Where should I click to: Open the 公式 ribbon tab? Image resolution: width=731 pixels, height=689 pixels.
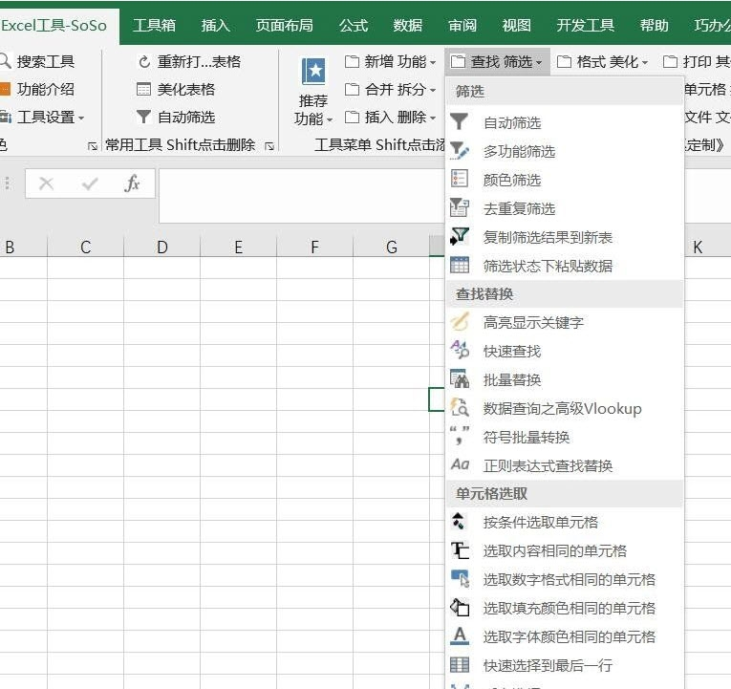[354, 25]
